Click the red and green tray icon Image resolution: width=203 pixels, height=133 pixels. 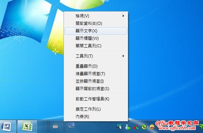(x=136, y=127)
